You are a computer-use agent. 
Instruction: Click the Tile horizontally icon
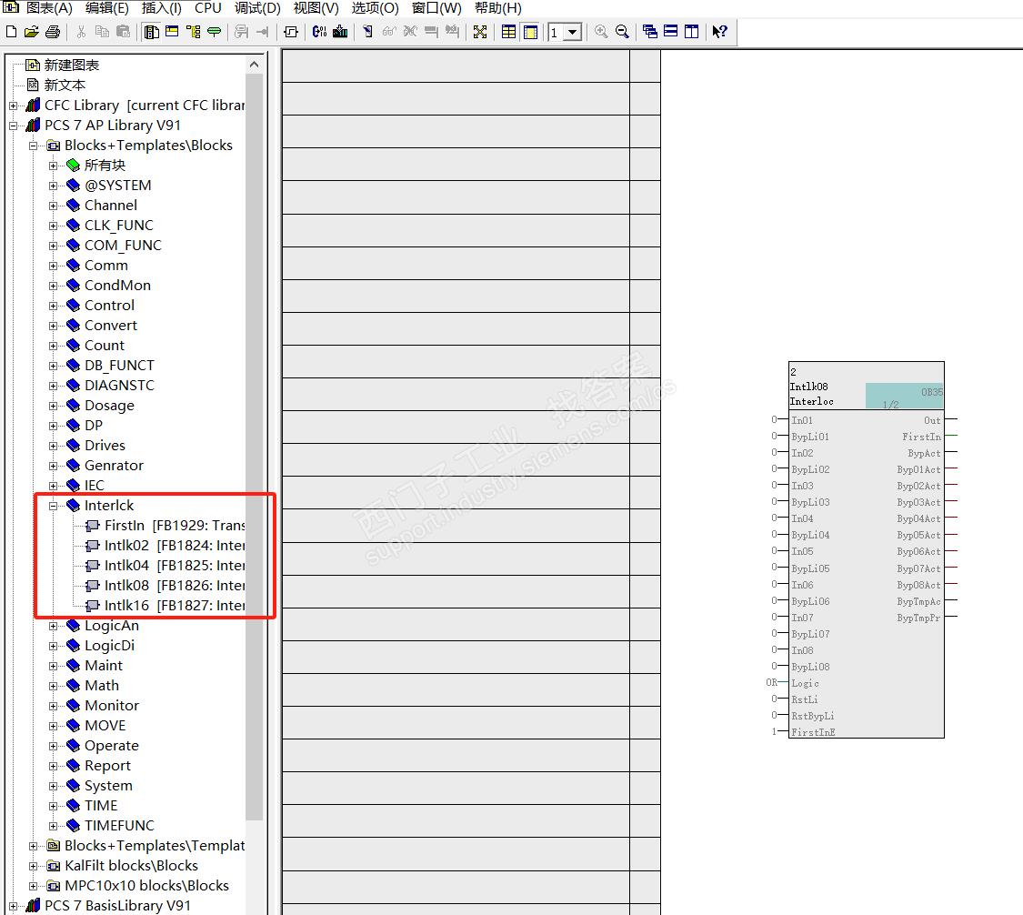[671, 31]
